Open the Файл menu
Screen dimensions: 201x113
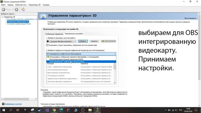3,5
